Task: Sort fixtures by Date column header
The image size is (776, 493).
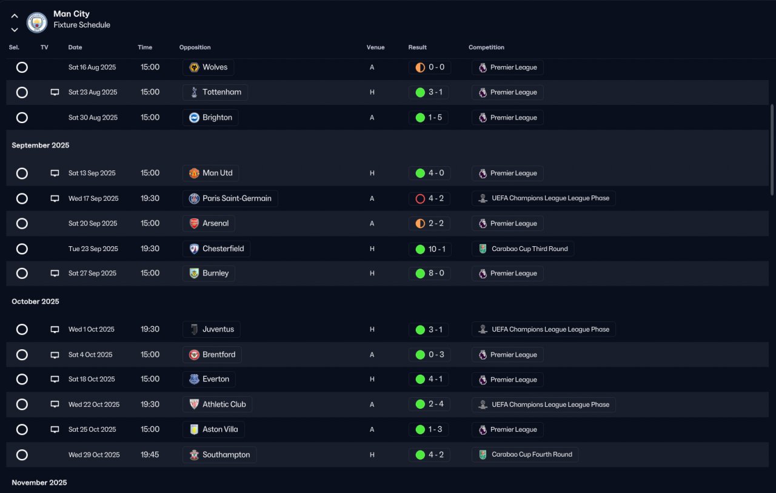Action: (x=75, y=47)
